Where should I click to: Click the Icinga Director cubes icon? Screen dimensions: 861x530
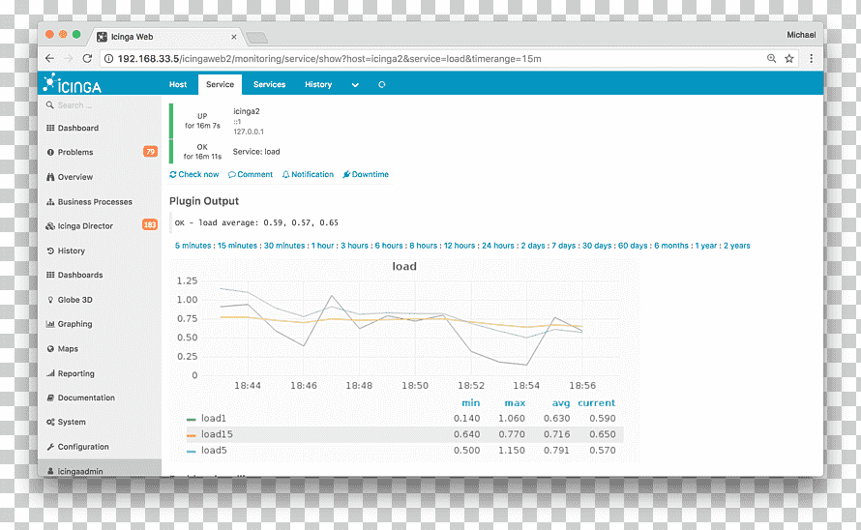[x=50, y=225]
